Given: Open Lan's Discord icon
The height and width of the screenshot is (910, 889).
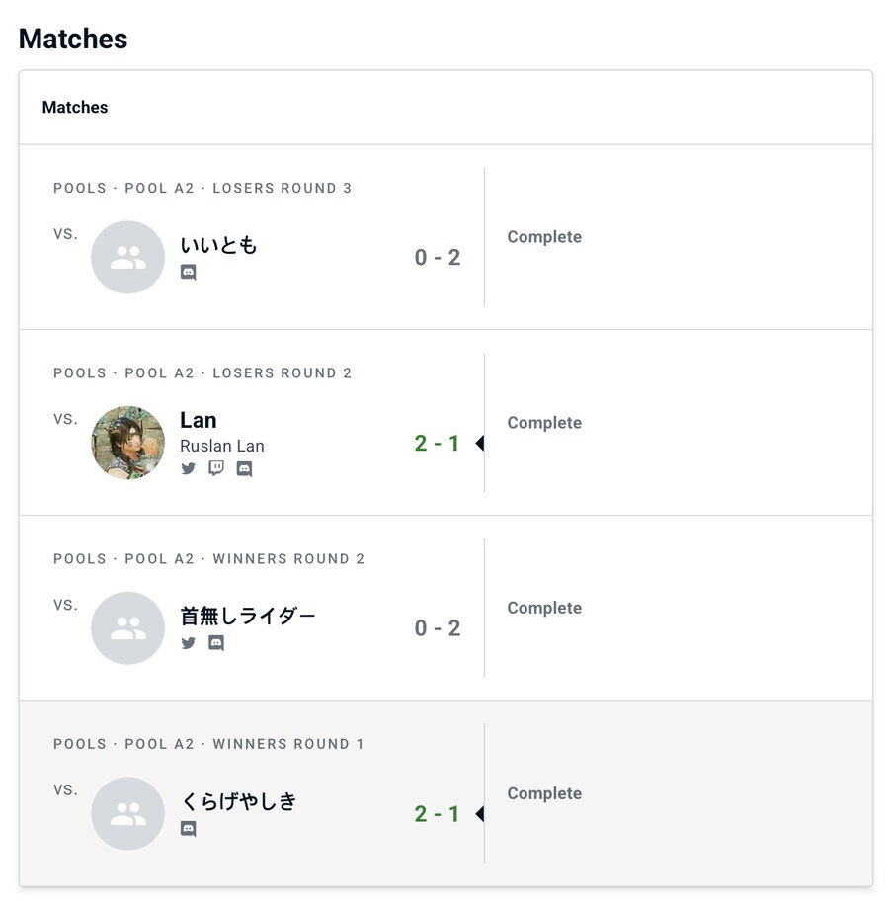Looking at the screenshot, I should click(243, 468).
